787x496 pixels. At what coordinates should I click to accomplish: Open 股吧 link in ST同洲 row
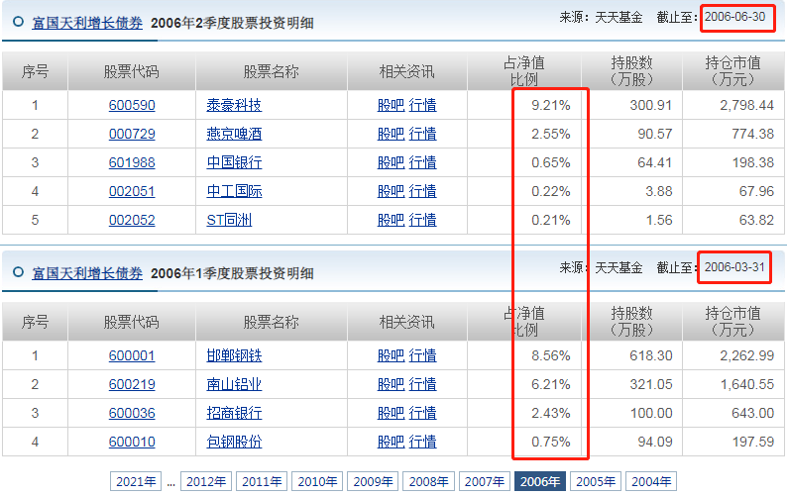coord(391,220)
